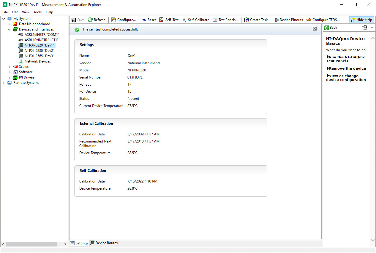
Task: Open Test Panels from the toolbar
Action: pos(225,20)
